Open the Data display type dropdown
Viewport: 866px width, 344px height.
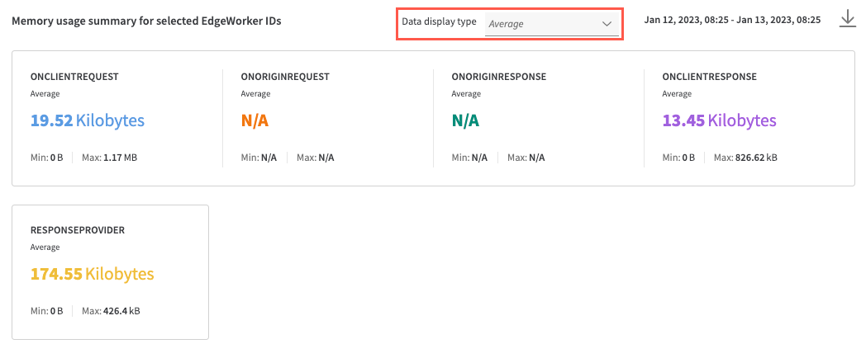click(x=550, y=24)
